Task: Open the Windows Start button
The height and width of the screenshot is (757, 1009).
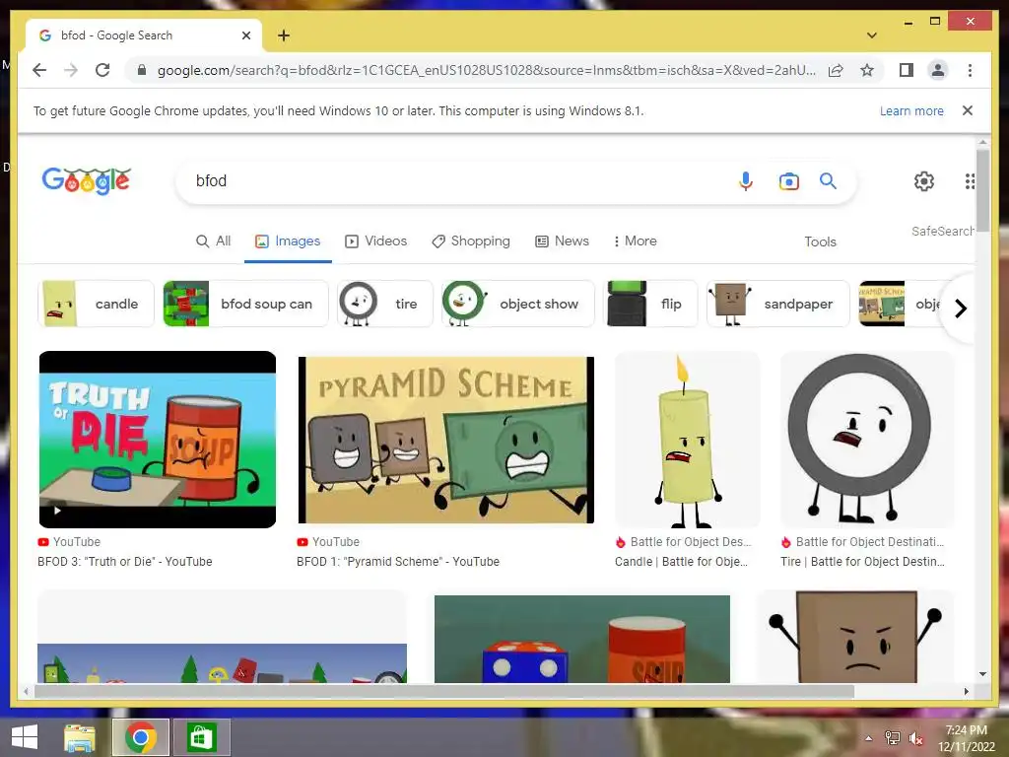Action: click(x=25, y=737)
